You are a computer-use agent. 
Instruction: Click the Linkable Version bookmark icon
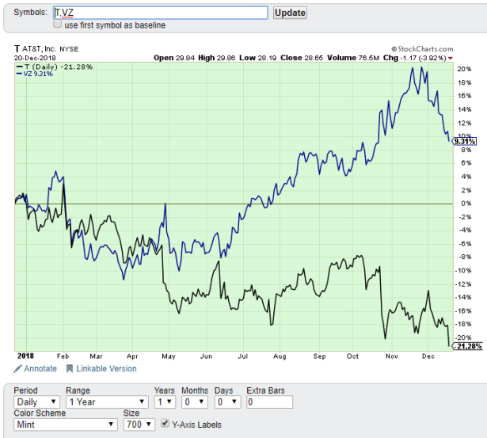click(70, 368)
